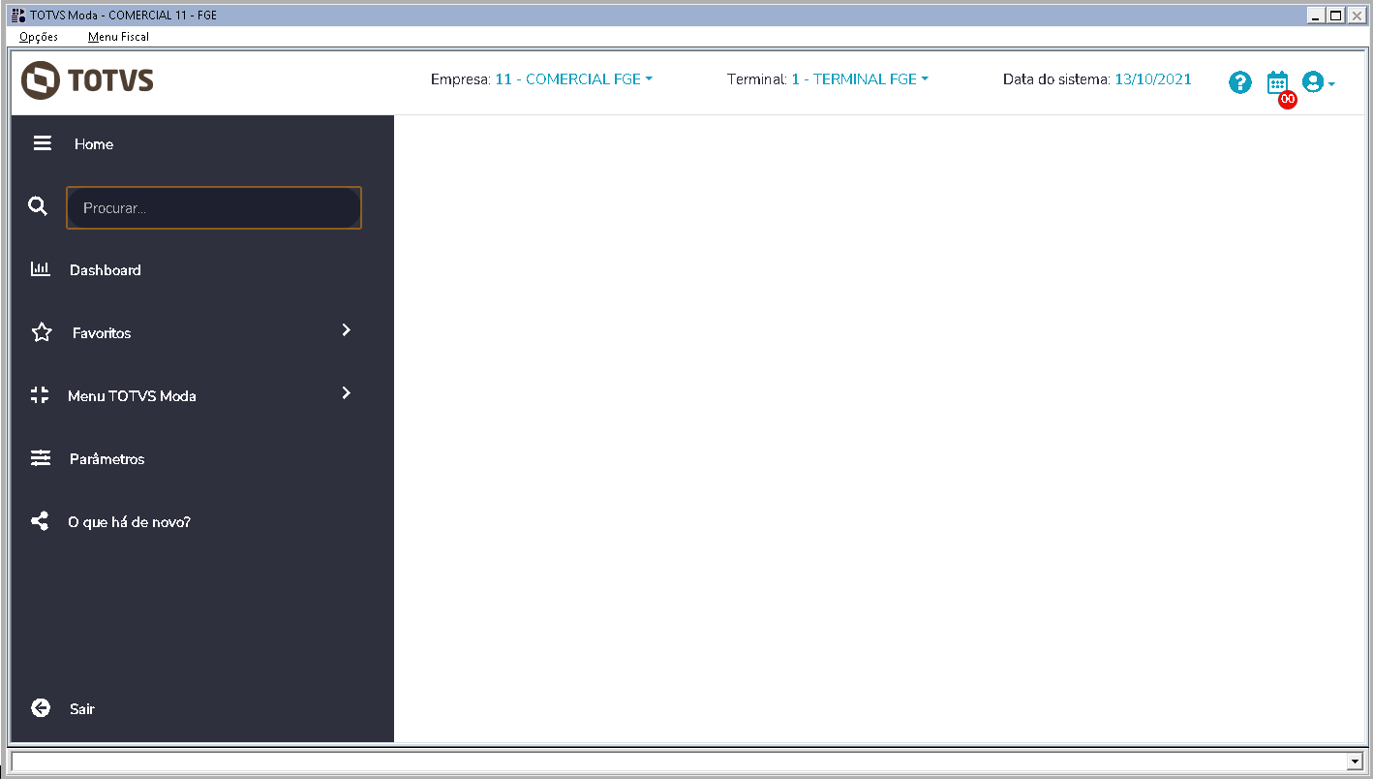Click the Favoritos star icon
Viewport: 1373px width, 779px height.
(42, 332)
